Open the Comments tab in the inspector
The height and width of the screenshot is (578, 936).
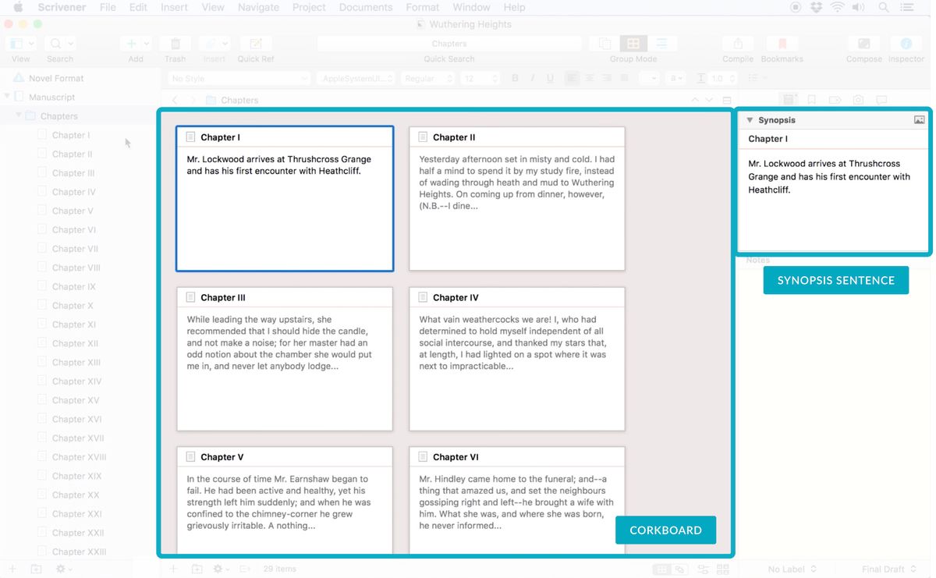coord(881,100)
